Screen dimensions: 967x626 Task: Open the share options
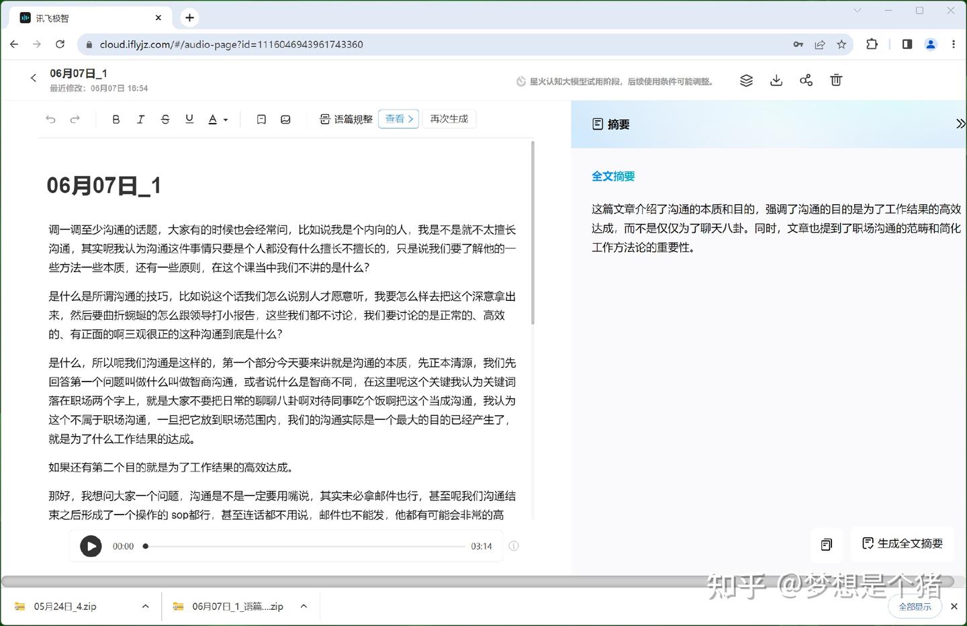[806, 80]
